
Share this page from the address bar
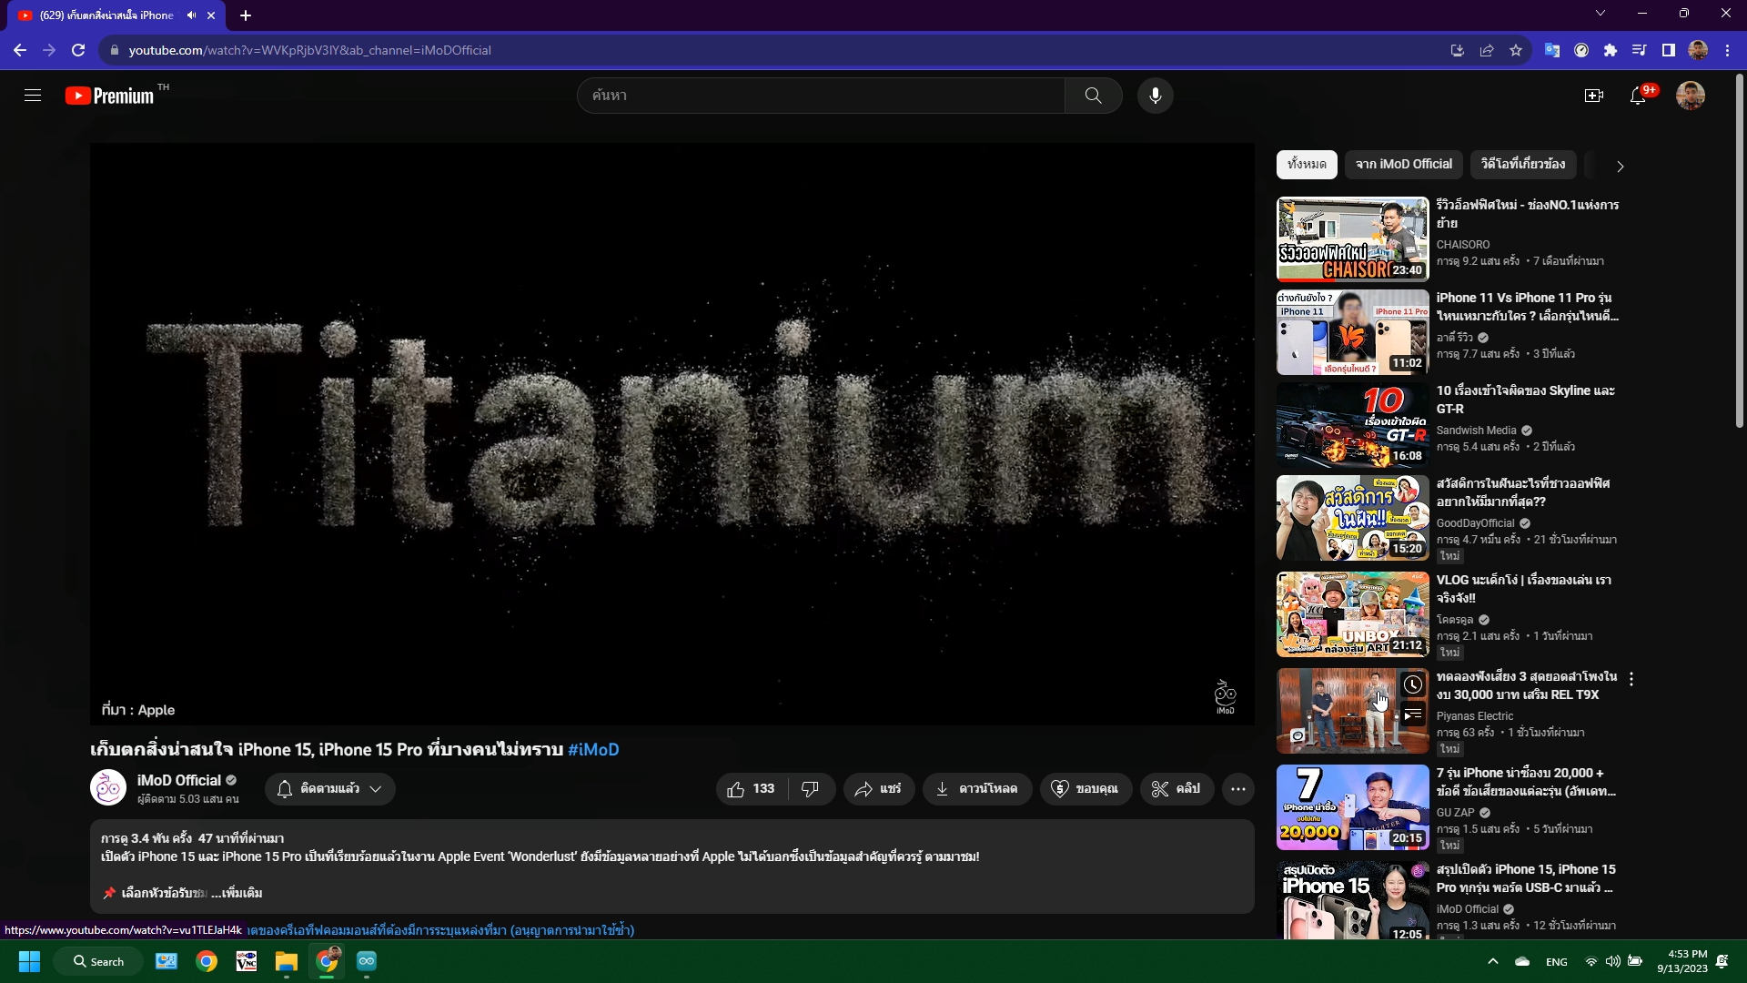tap(1487, 50)
